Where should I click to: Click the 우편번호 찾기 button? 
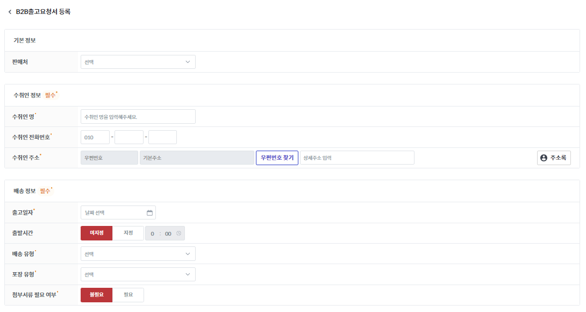[277, 158]
